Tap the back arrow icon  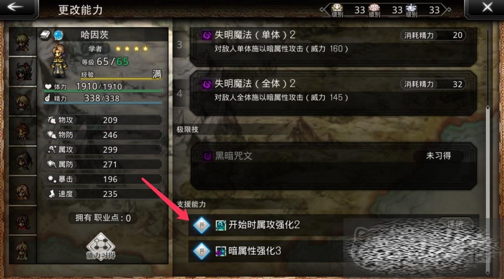15,7
